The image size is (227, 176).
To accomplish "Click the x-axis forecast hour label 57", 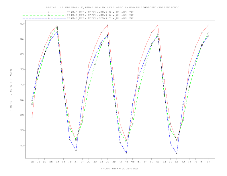I will [x=152, y=162].
